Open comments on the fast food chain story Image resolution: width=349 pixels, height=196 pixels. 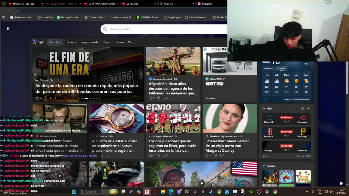[53, 98]
